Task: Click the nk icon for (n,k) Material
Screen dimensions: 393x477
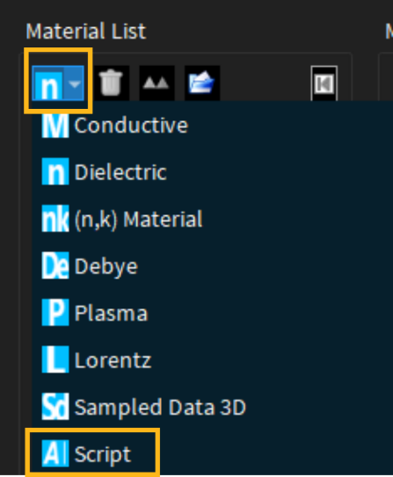Action: coord(55,219)
